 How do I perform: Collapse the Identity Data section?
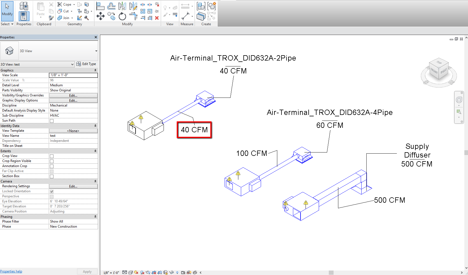pyautogui.click(x=95, y=126)
